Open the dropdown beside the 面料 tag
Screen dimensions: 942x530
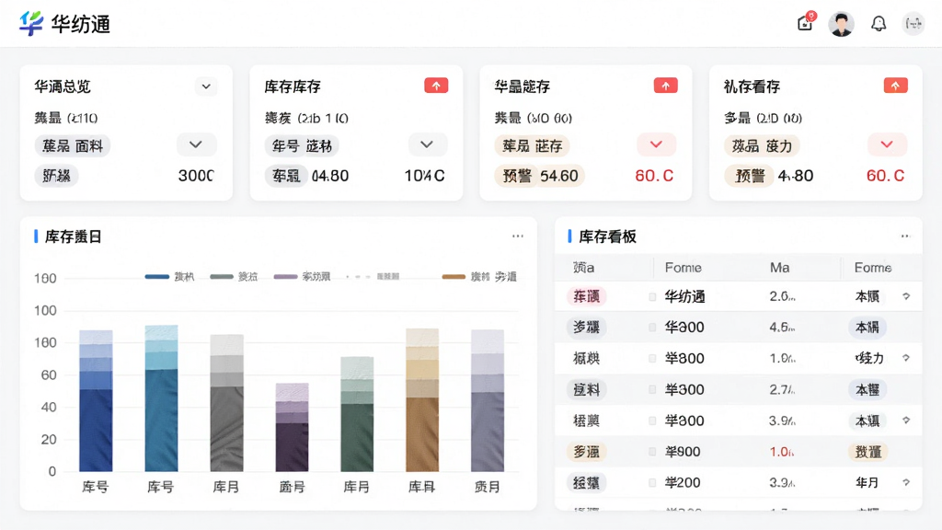196,144
